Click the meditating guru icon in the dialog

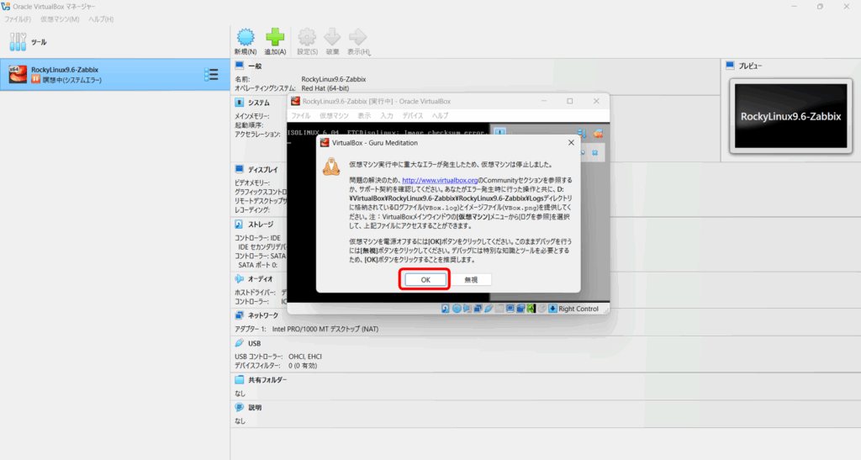(x=331, y=167)
